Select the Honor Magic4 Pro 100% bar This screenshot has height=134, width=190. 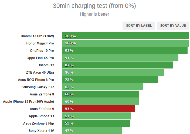coord(125,43)
